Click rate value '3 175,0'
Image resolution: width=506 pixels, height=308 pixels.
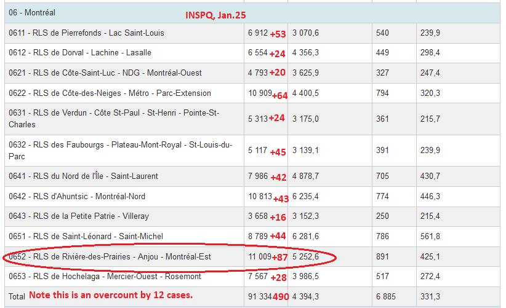pyautogui.click(x=305, y=119)
